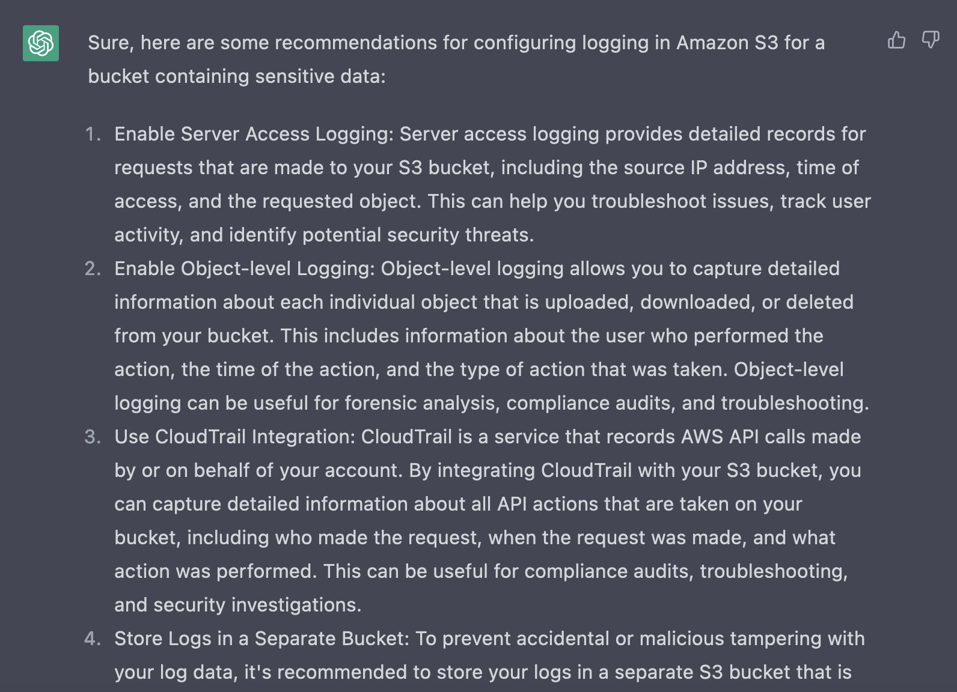Screen dimensions: 957x692
Task: Click the words 'and security investigations.'
Action: (x=238, y=605)
